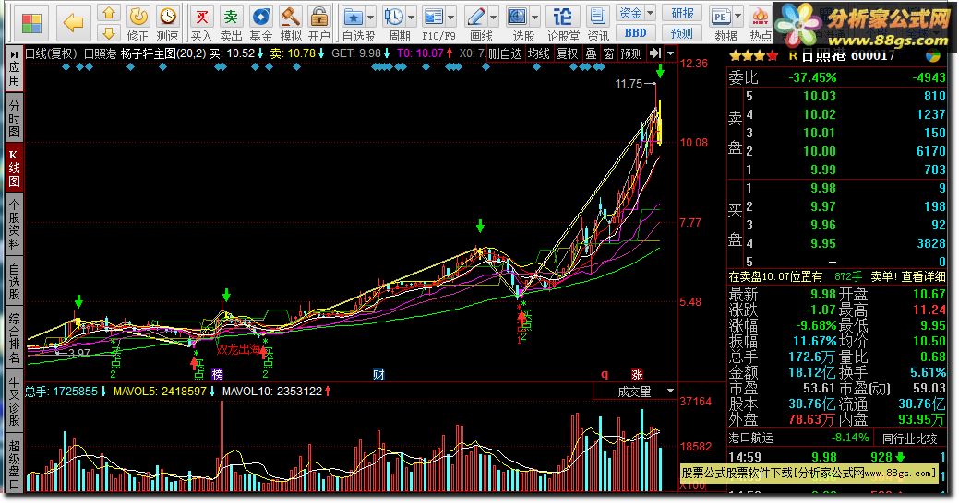Click the 港口航运 sector label
The image size is (959, 503).
751,438
